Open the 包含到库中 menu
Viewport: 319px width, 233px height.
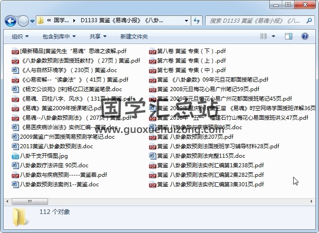point(59,36)
